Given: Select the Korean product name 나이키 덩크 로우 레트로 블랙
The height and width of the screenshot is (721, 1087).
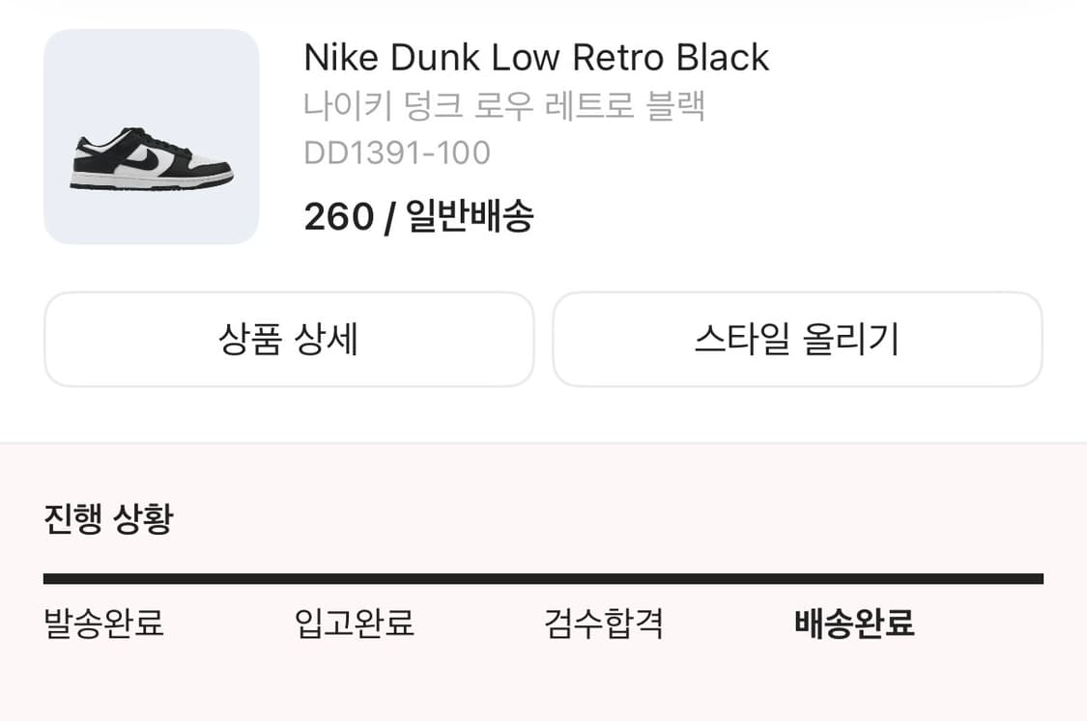Looking at the screenshot, I should [x=503, y=105].
